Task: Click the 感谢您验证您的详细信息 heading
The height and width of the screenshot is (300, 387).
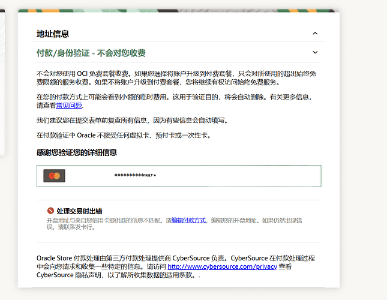Action: [77, 152]
